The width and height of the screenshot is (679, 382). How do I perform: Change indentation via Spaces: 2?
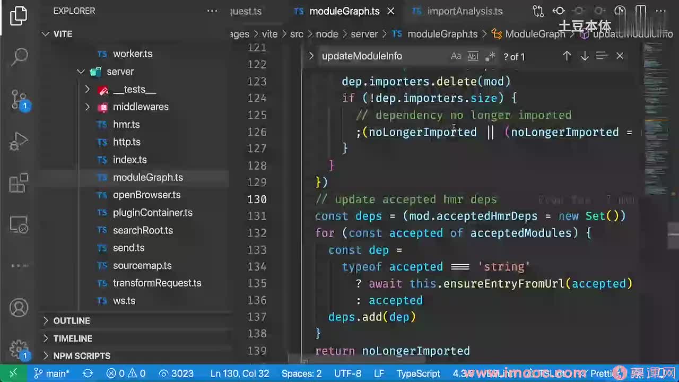coord(301,374)
